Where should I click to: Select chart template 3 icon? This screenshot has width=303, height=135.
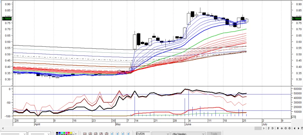[x=96, y=134]
